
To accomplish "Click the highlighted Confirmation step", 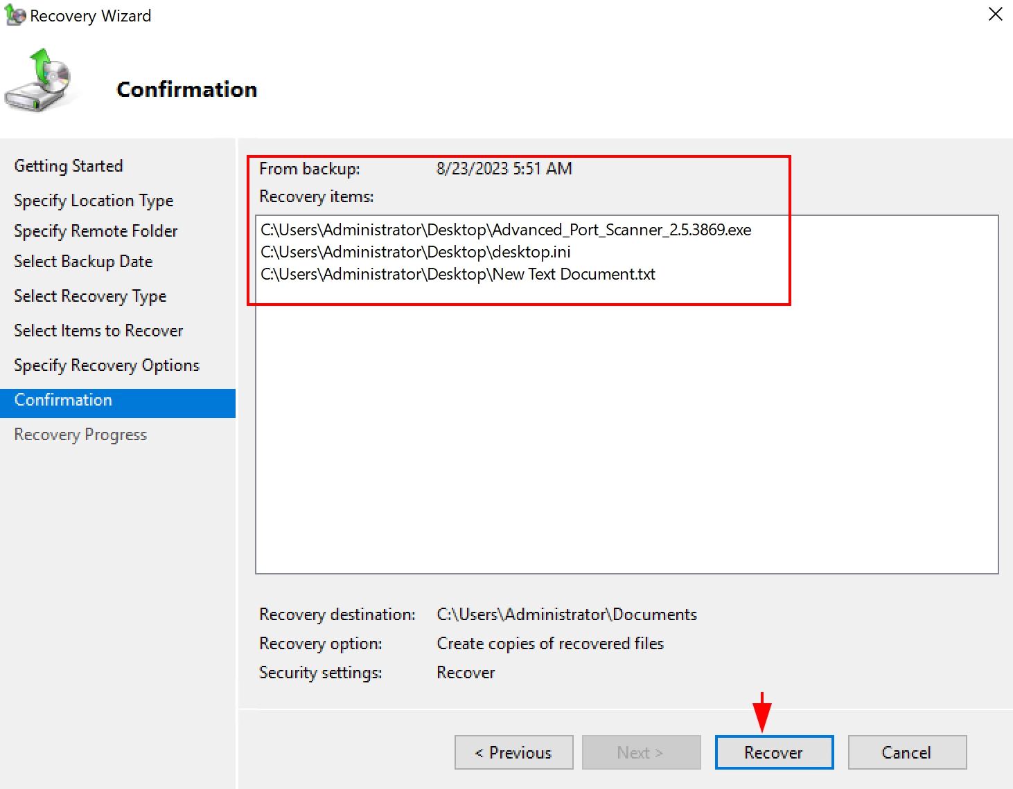I will [63, 401].
